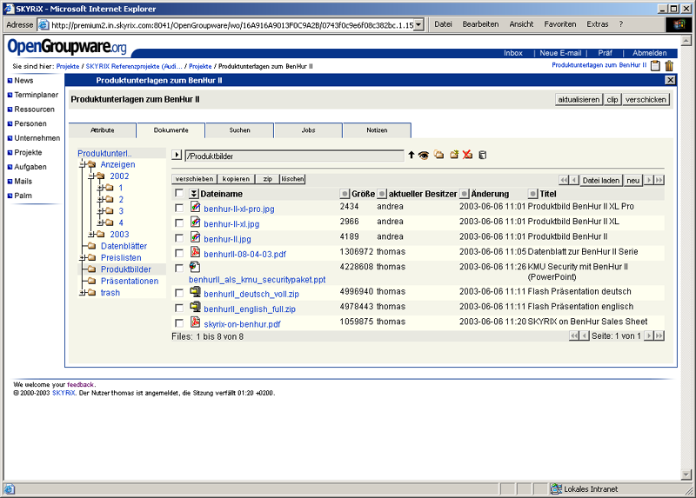The image size is (696, 498).
Task: Click the arrow button left of path field
Action: 177,155
